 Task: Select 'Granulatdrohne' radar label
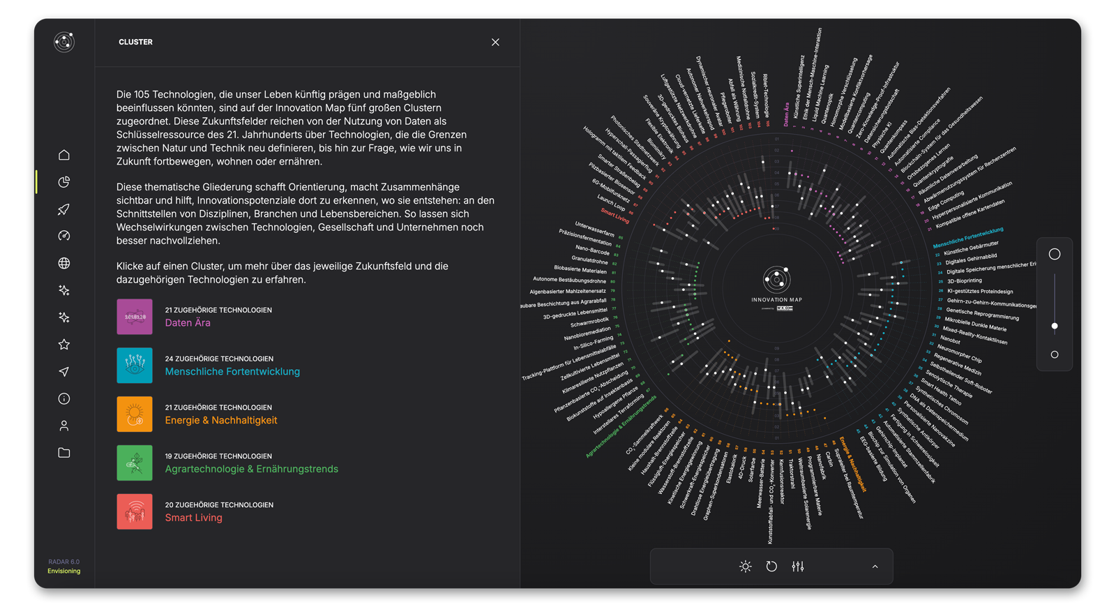pos(589,260)
